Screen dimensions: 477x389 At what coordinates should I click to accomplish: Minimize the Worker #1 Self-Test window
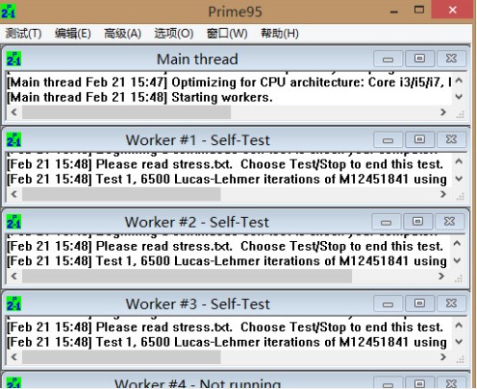pyautogui.click(x=388, y=140)
